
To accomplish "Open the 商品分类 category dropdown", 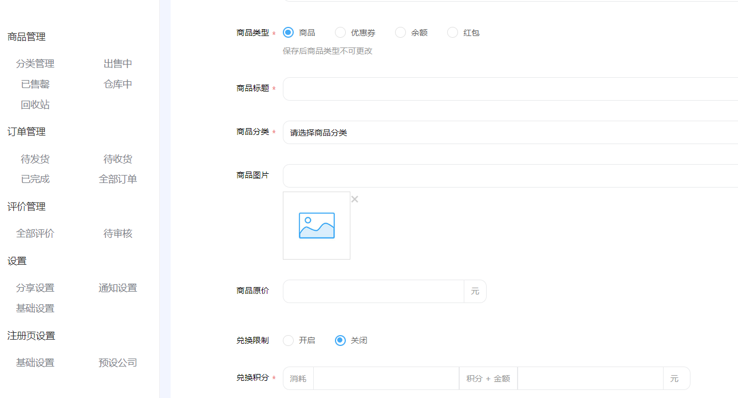I will [510, 132].
